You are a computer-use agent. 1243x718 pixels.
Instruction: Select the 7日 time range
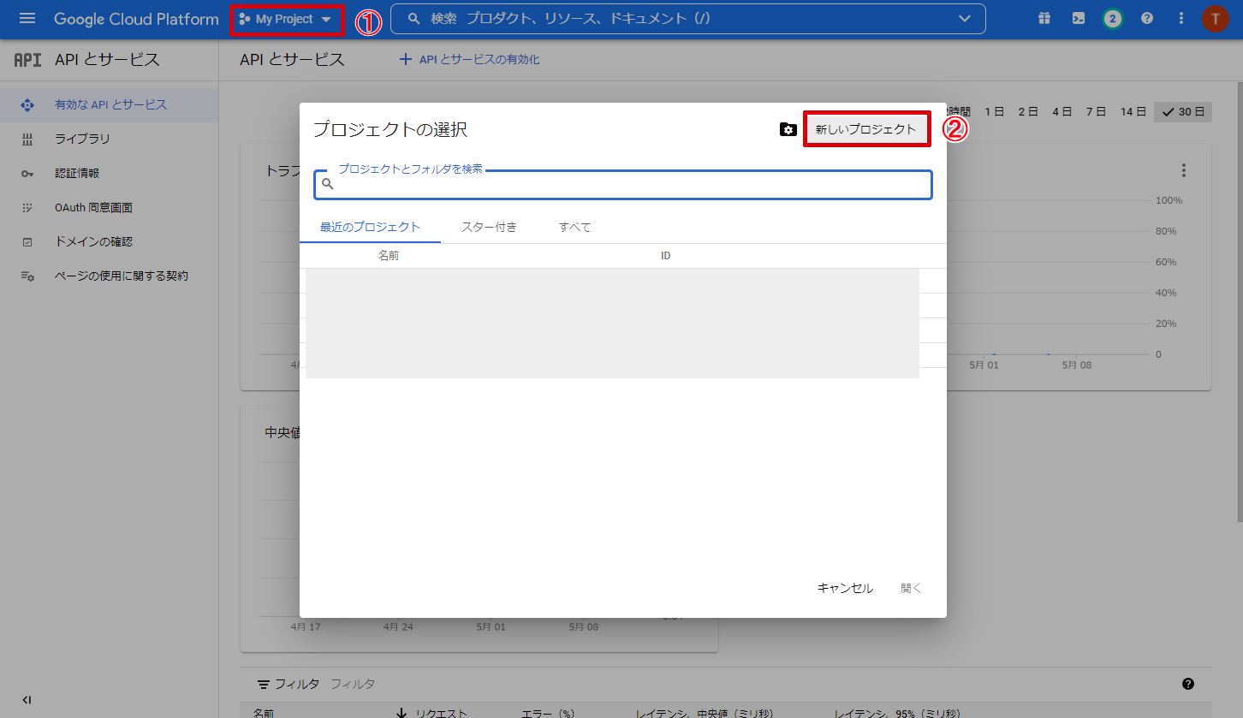click(x=1097, y=111)
